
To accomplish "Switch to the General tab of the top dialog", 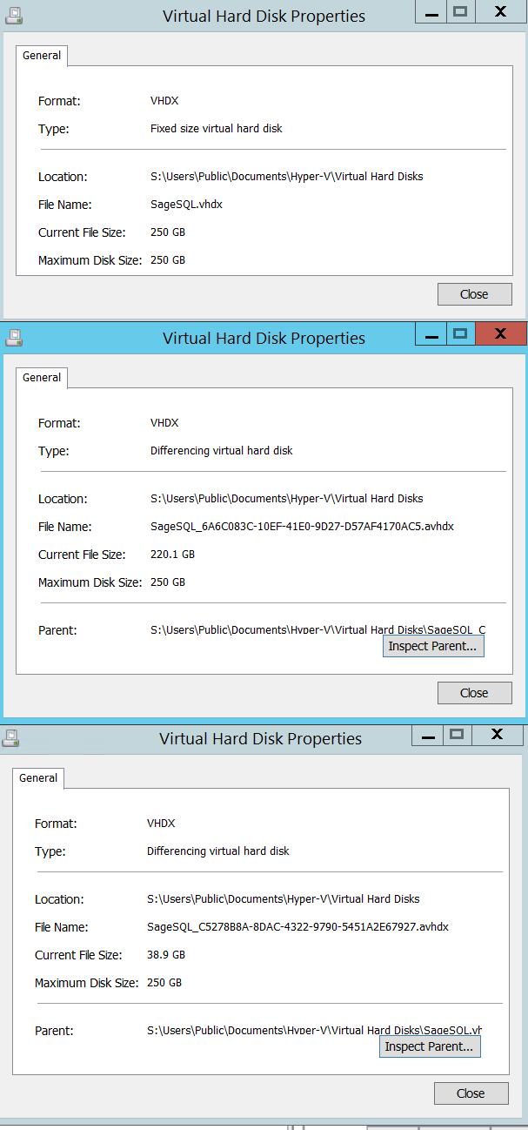I will click(41, 55).
